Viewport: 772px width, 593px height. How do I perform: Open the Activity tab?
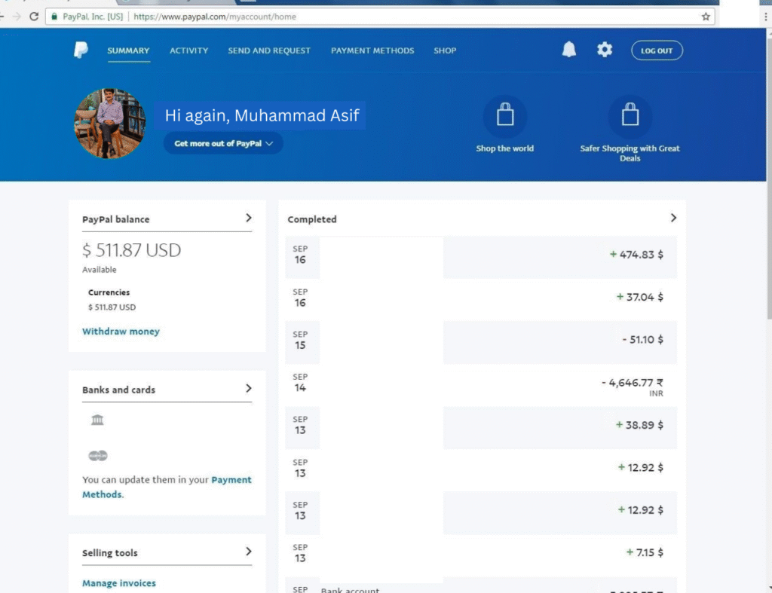click(x=189, y=50)
